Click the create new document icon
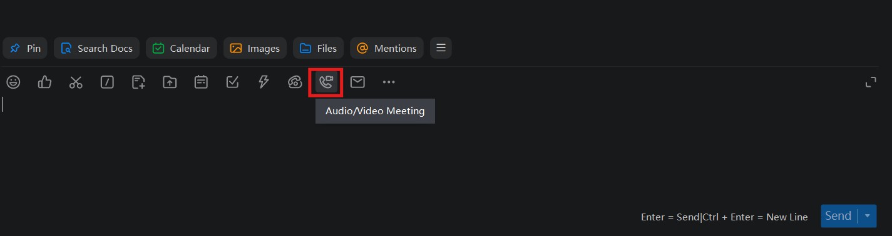The height and width of the screenshot is (236, 892). pos(138,82)
